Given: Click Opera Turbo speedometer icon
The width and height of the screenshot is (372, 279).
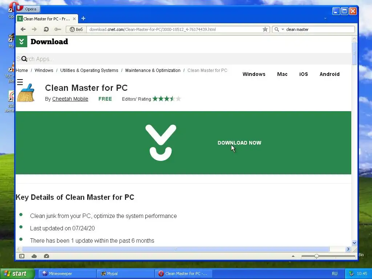Looking at the screenshot, I should click(46, 256).
